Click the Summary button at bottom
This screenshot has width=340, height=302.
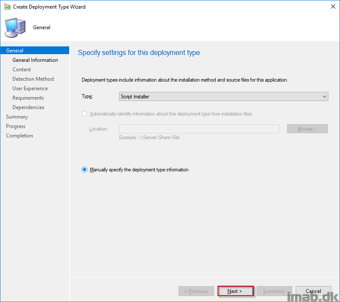point(274,291)
